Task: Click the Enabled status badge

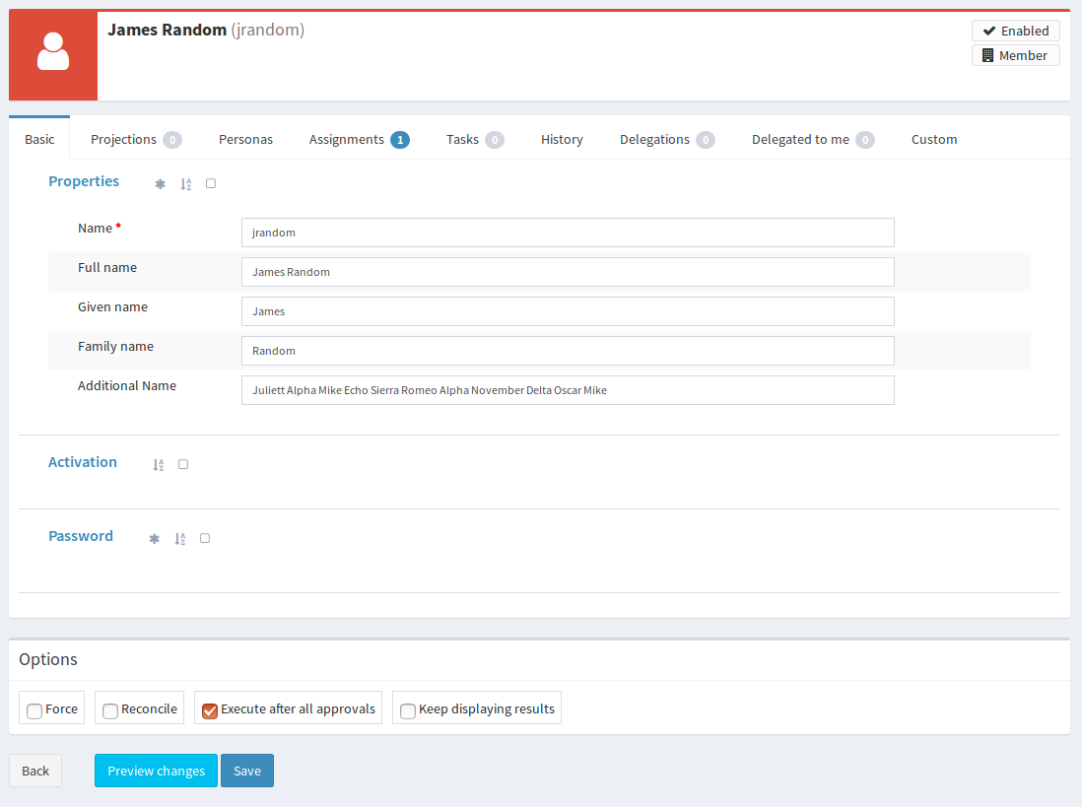Action: click(x=1015, y=31)
